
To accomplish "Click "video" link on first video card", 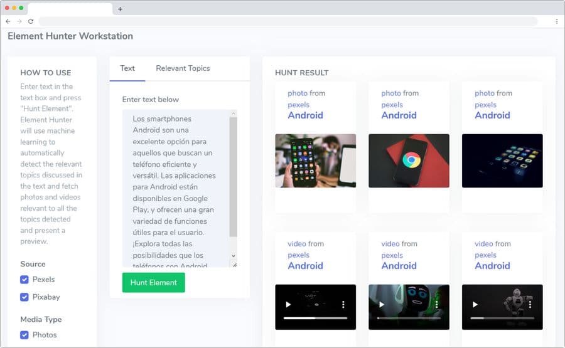I will [296, 244].
